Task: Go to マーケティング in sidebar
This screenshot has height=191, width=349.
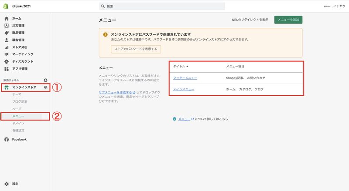Action: (x=23, y=54)
